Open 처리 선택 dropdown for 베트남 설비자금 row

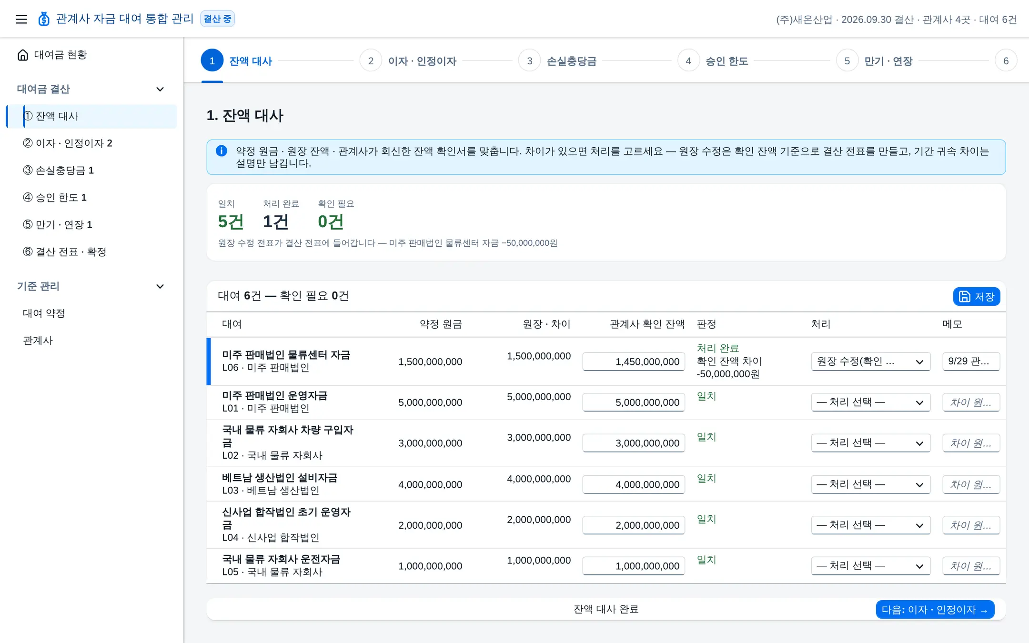click(870, 484)
